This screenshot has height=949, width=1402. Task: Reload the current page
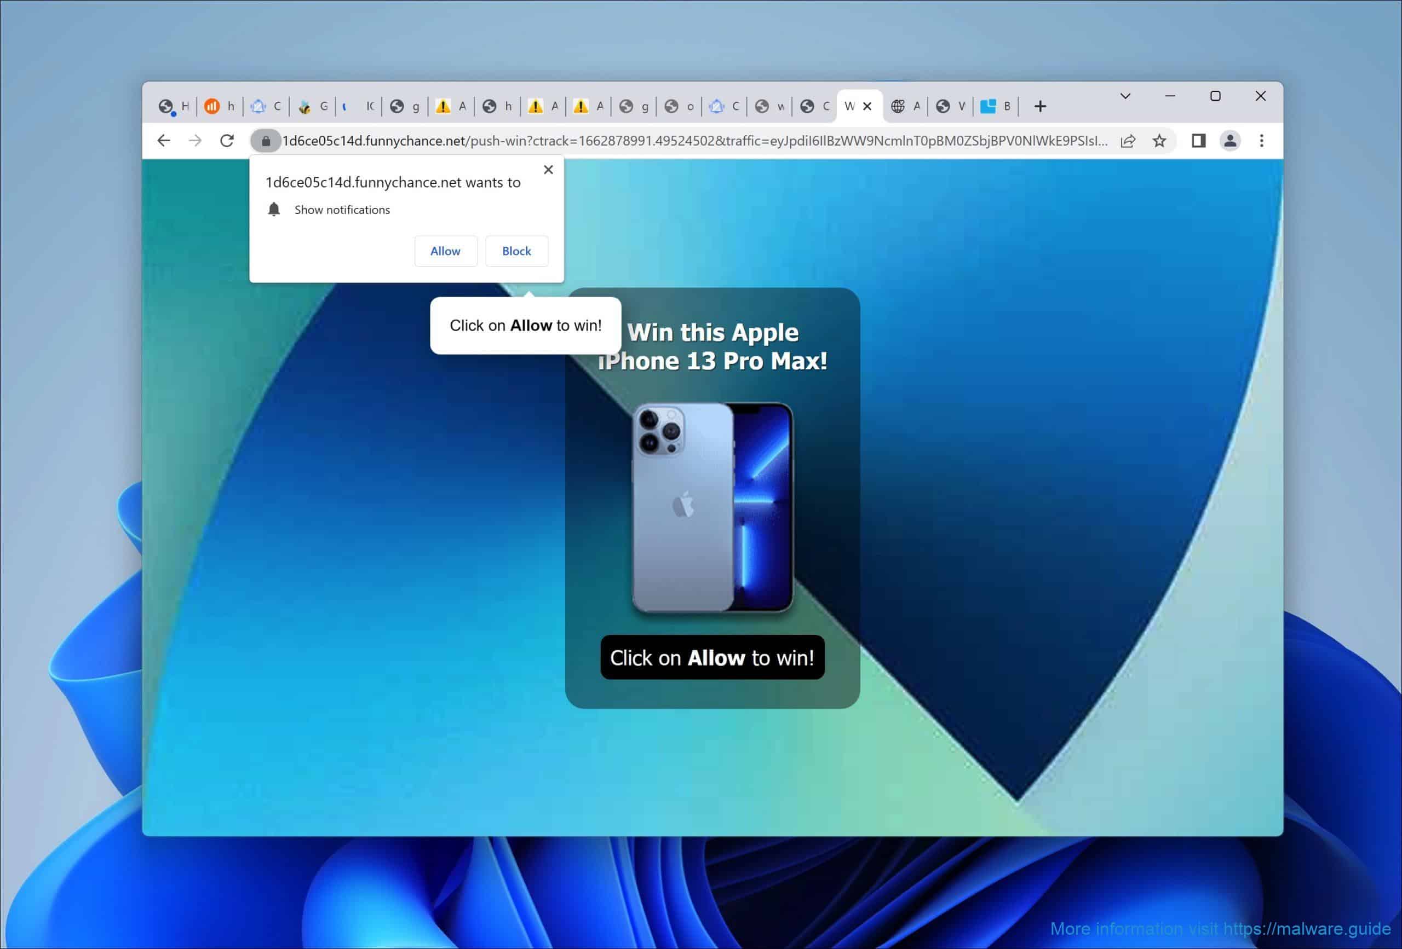tap(227, 141)
